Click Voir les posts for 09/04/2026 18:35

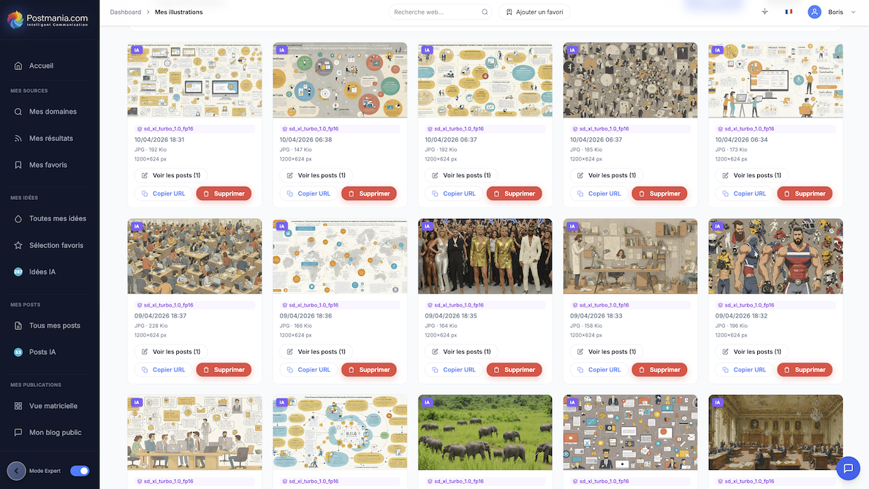(461, 352)
